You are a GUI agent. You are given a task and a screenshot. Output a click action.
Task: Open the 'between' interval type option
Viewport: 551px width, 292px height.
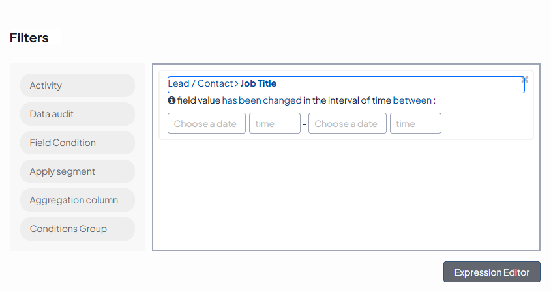412,101
